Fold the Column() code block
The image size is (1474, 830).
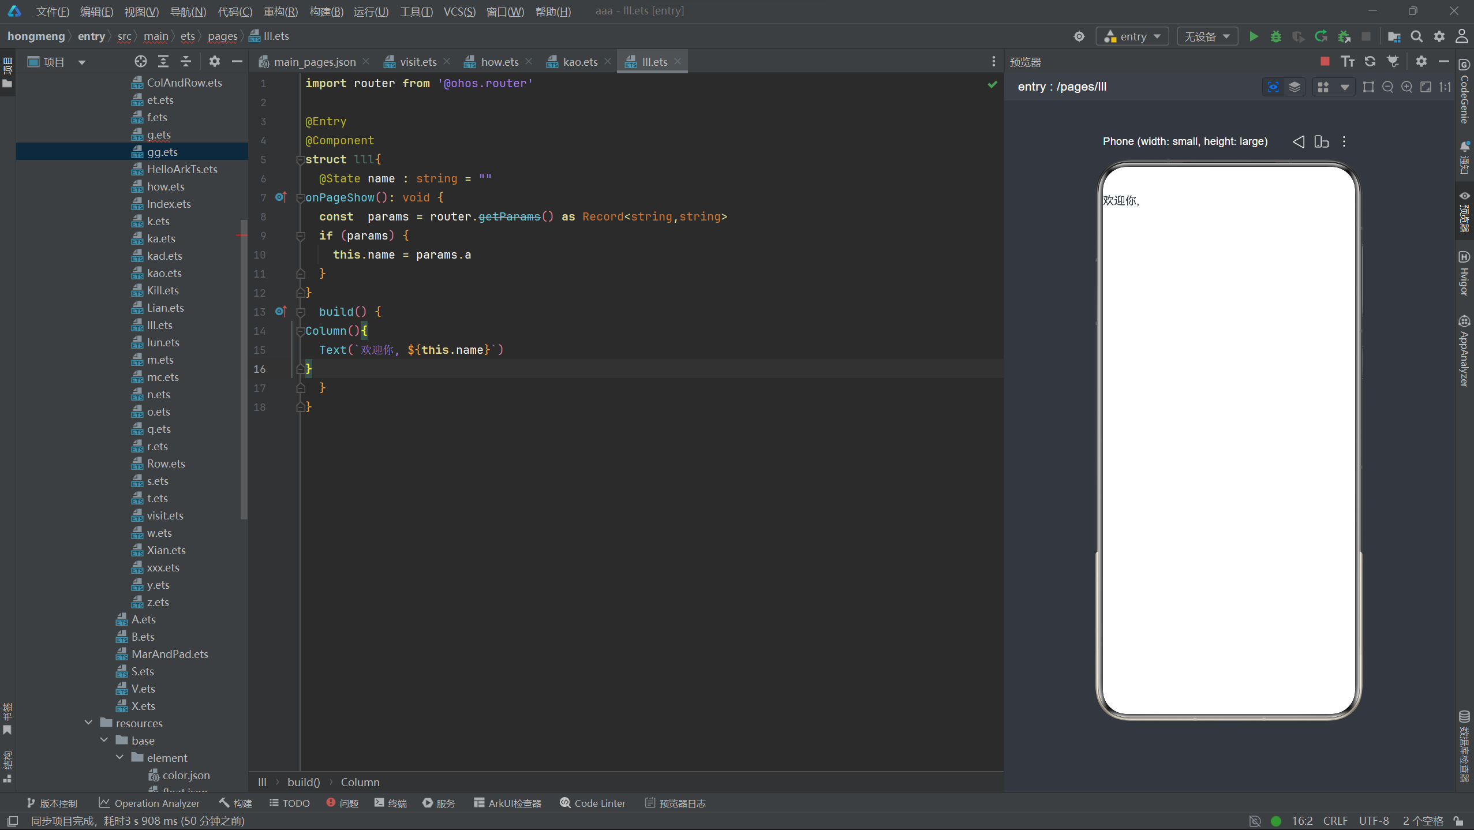click(x=300, y=331)
